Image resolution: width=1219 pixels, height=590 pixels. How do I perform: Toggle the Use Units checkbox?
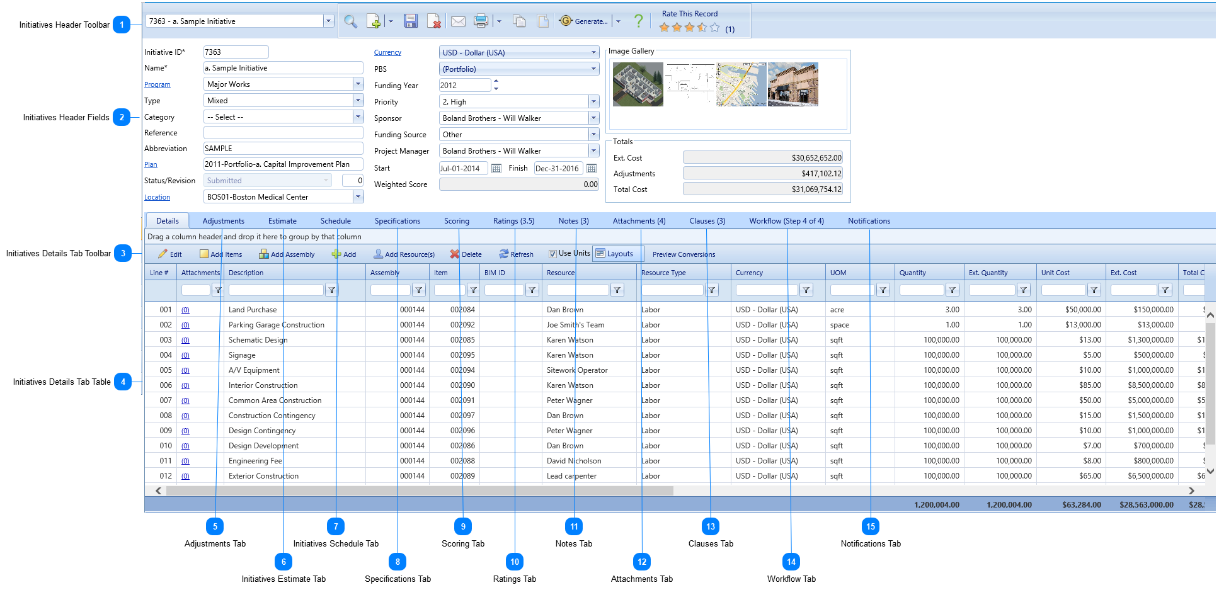tap(552, 254)
